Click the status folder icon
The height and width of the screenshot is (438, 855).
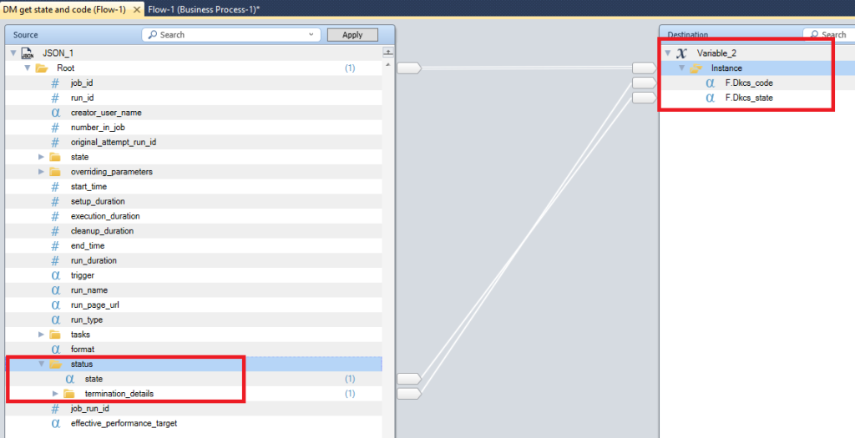coord(55,365)
